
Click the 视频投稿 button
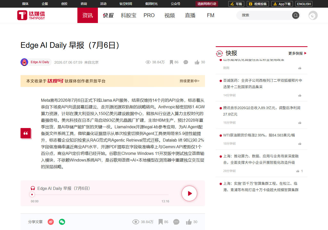(258, 4)
